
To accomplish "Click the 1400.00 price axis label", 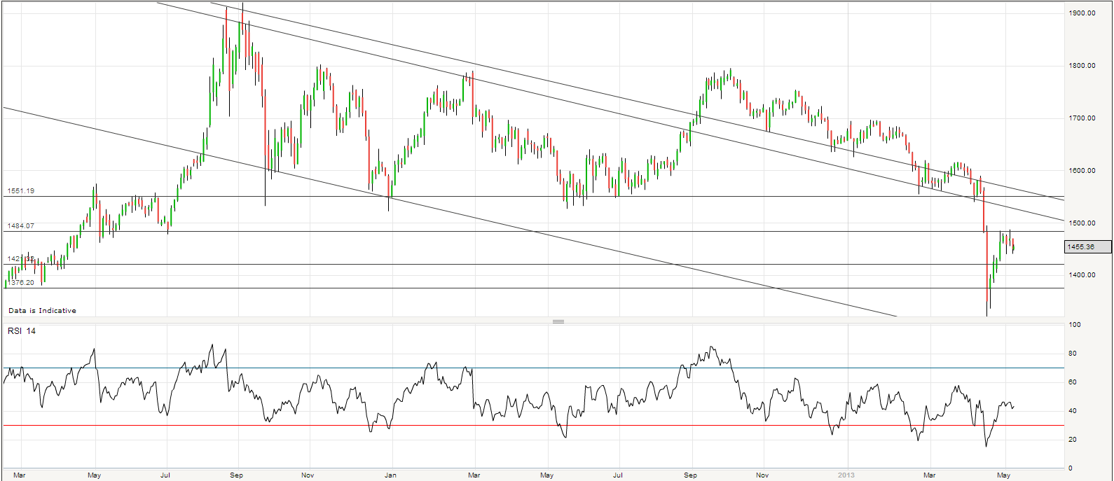I will [x=1082, y=275].
